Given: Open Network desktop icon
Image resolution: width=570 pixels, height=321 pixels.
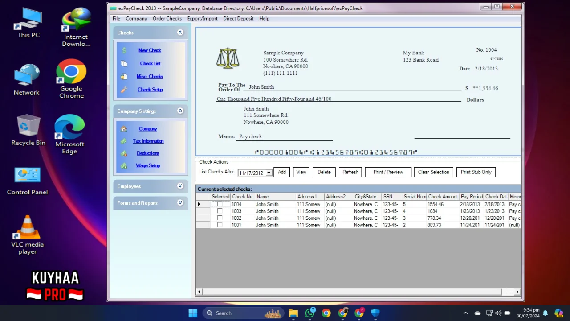Looking at the screenshot, I should tap(27, 79).
